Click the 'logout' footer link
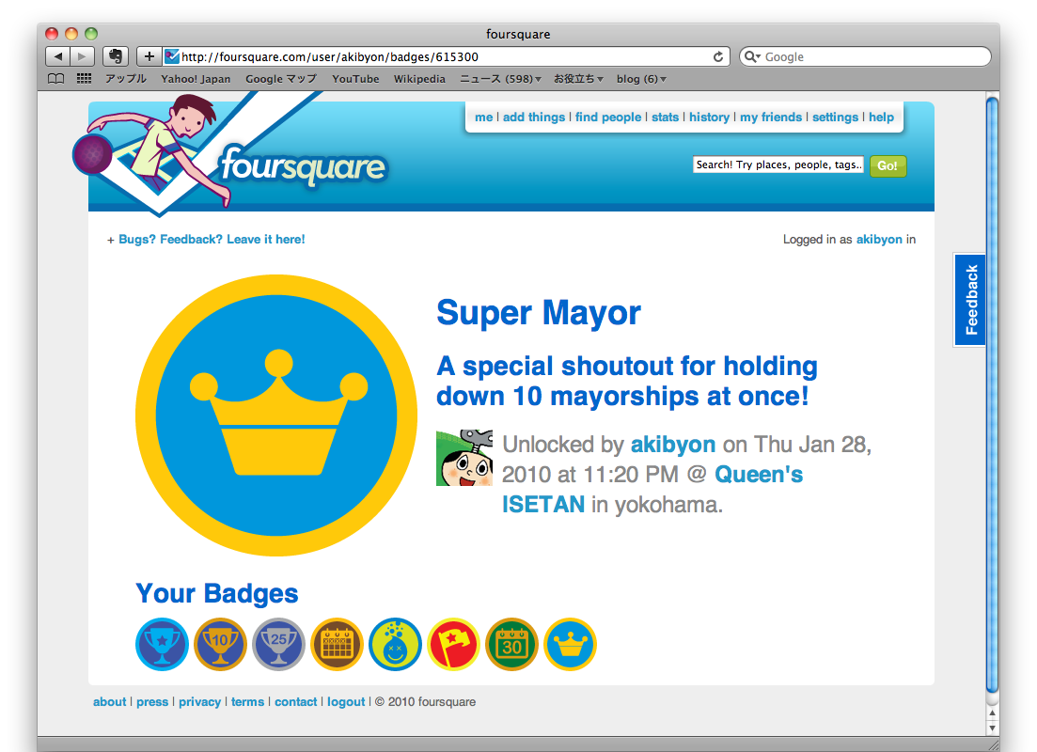 [346, 702]
